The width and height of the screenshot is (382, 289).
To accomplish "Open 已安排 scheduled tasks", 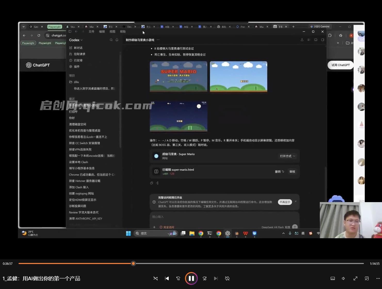I will (76, 60).
